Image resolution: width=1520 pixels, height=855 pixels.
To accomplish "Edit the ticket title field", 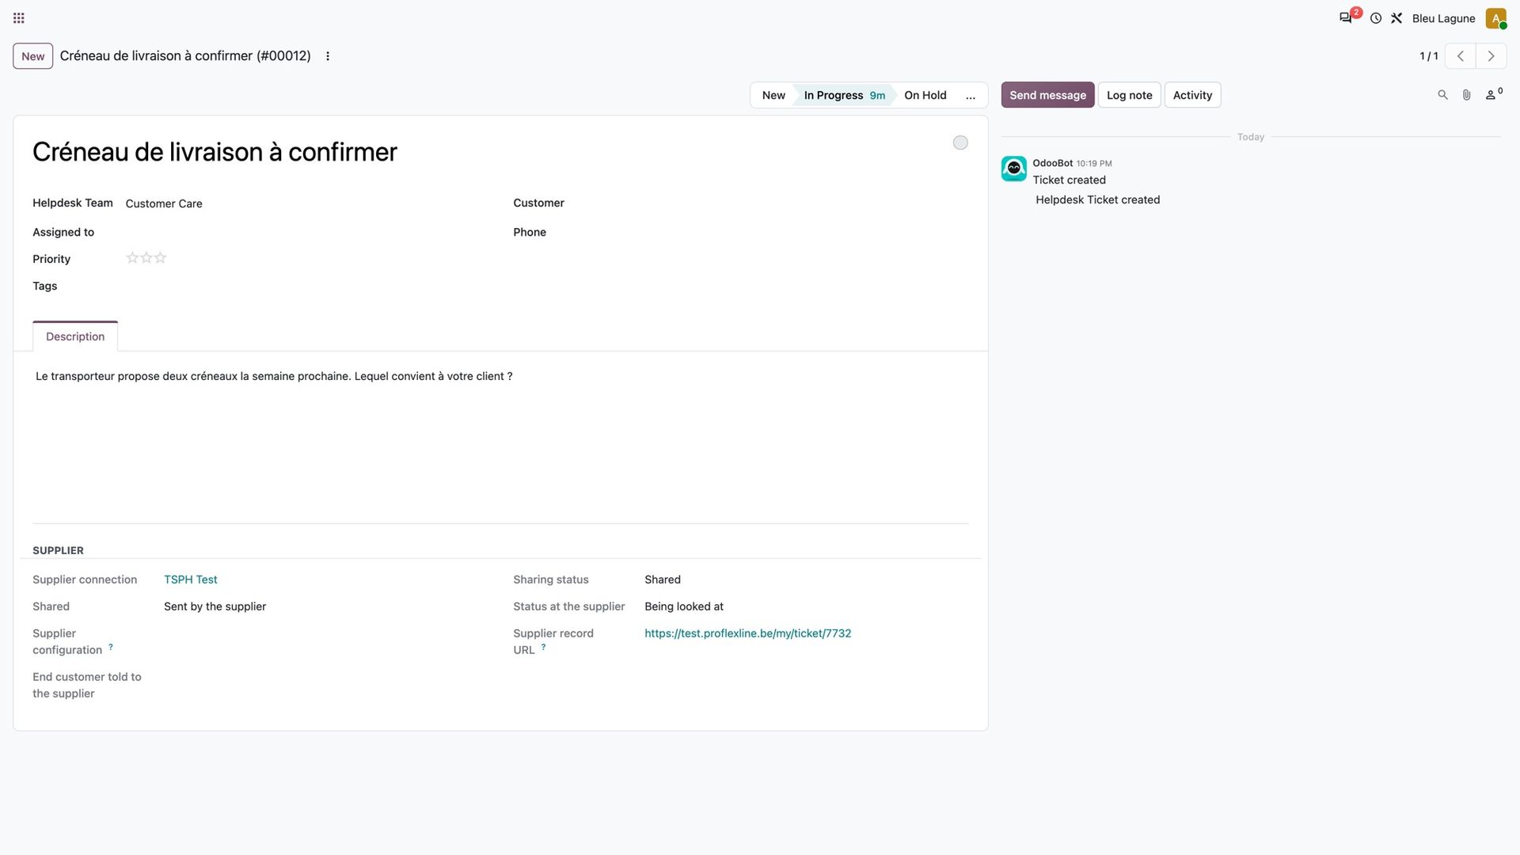I will tap(483, 152).
